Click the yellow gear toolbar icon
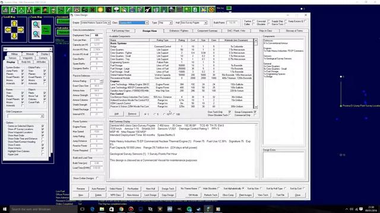The image size is (380, 213). (211, 10)
